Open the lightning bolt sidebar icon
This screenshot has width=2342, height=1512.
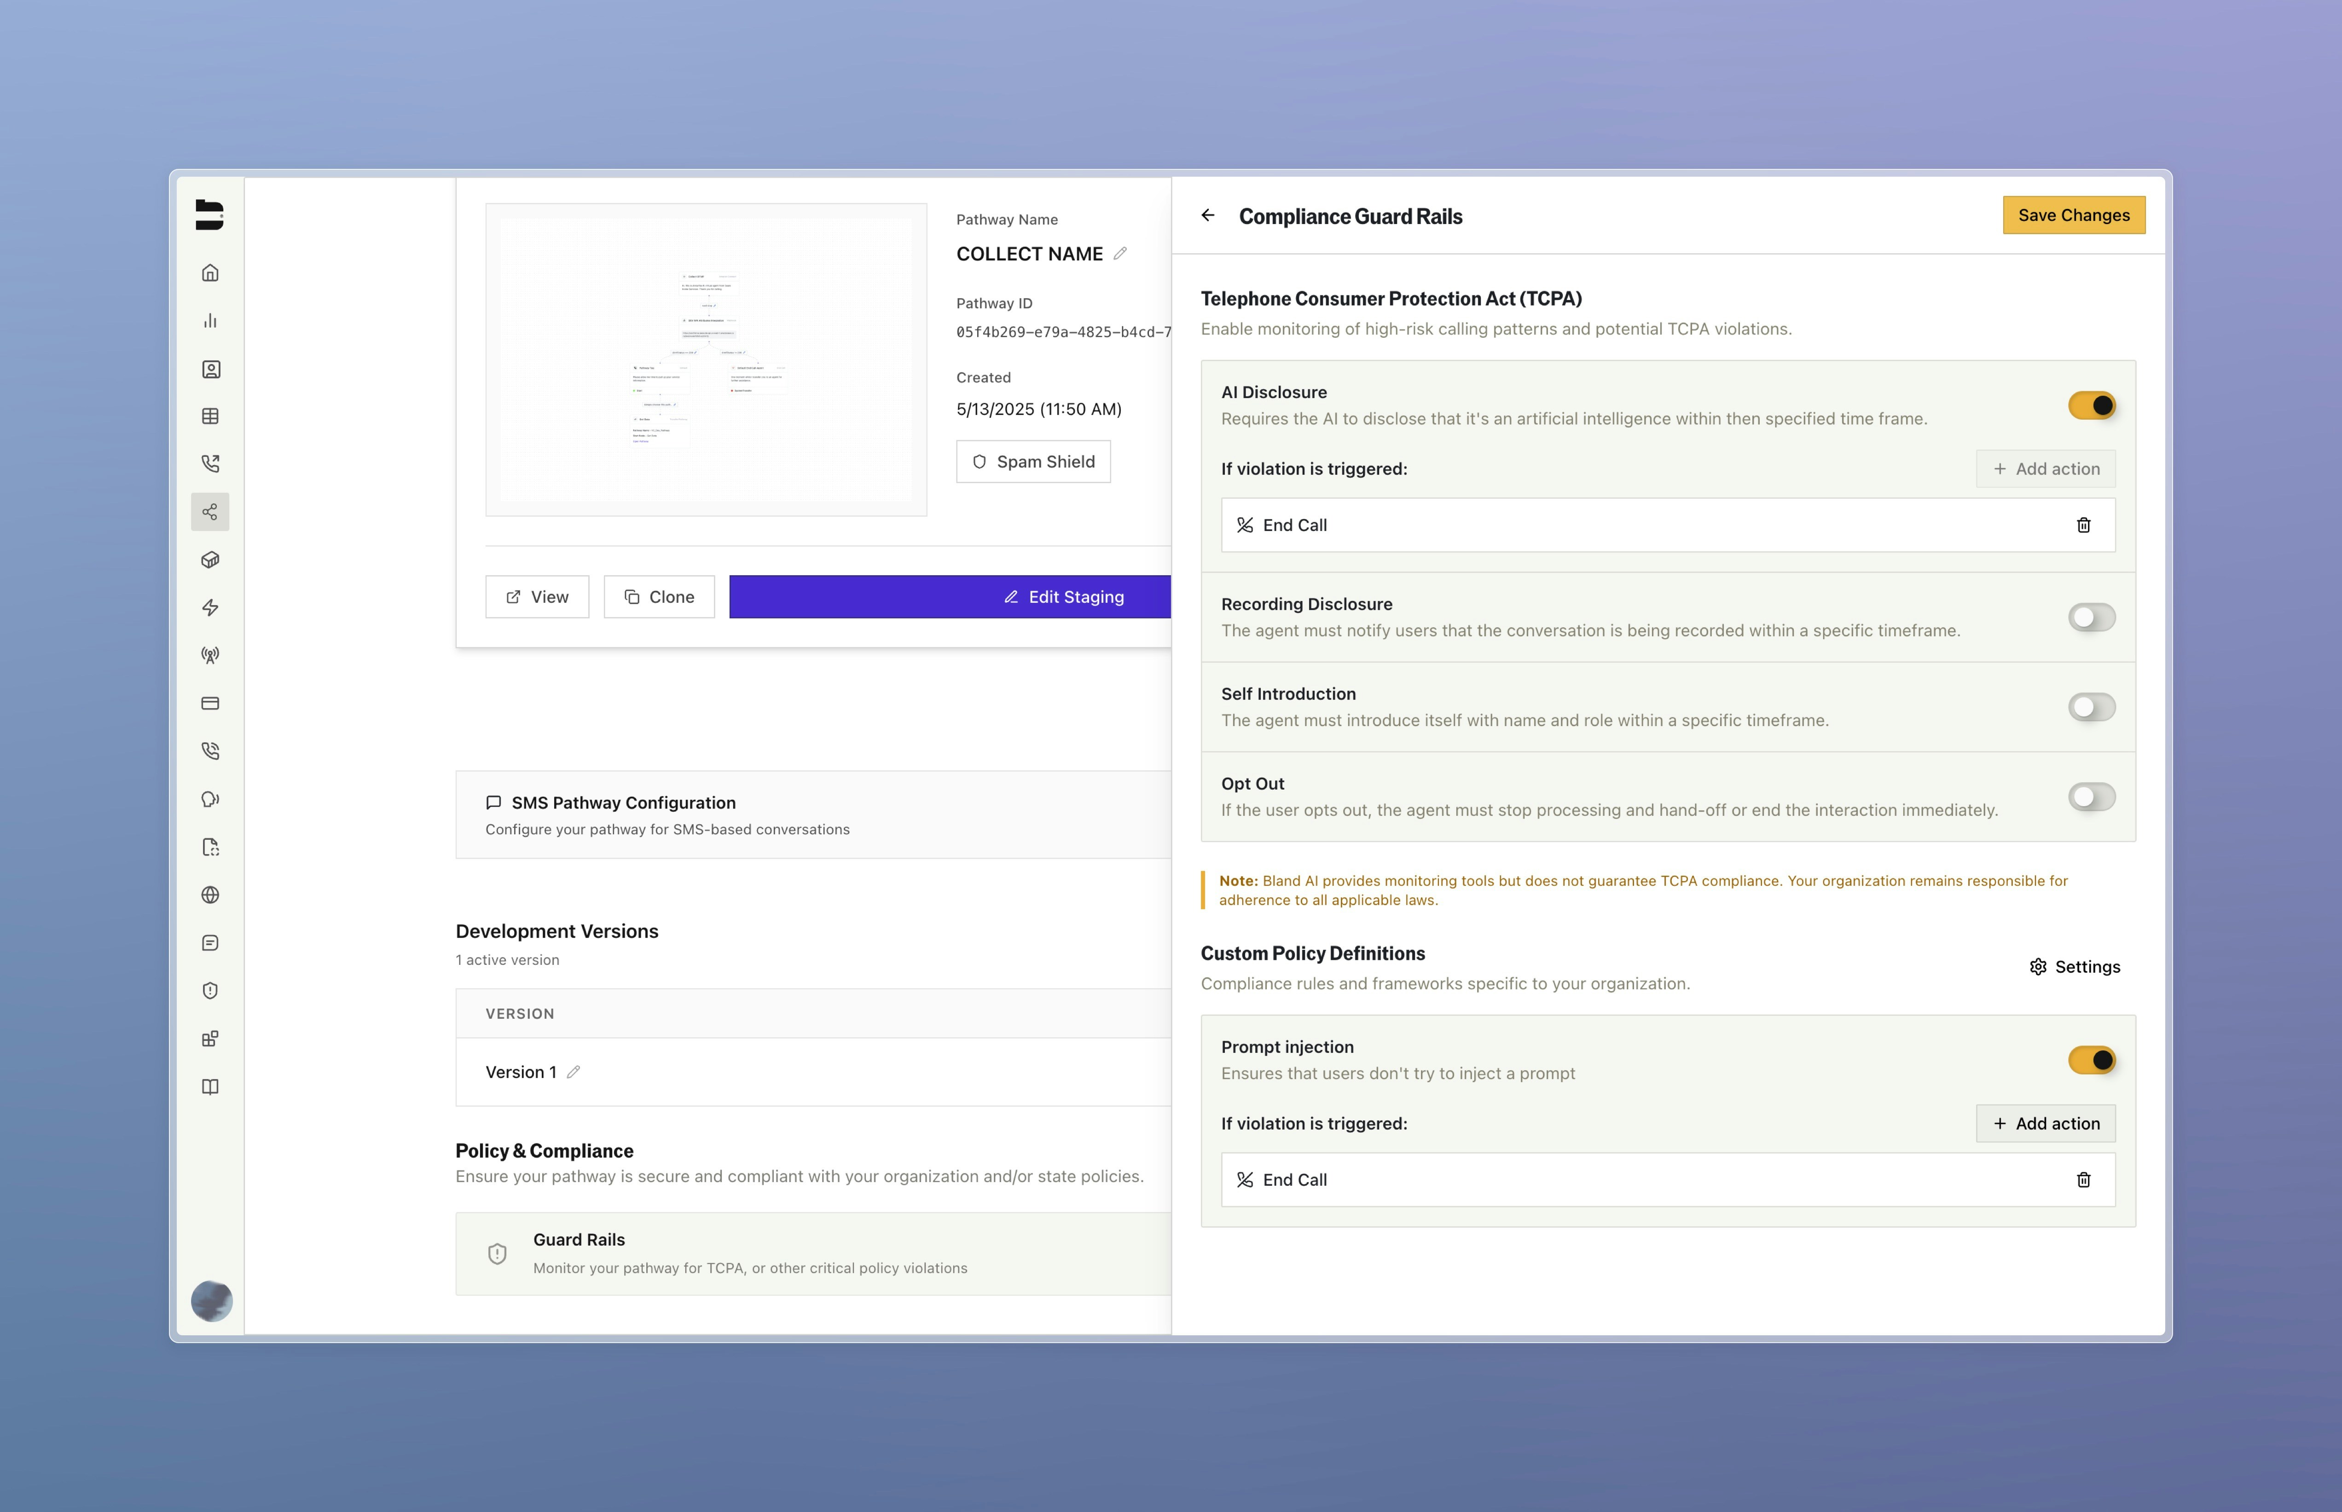coord(210,608)
